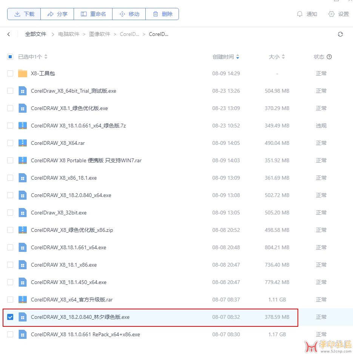This screenshot has height=354, width=353.
Task: Check box for CorelDRAW_X8.1_绿色优化版.exe
Action: pos(10,108)
